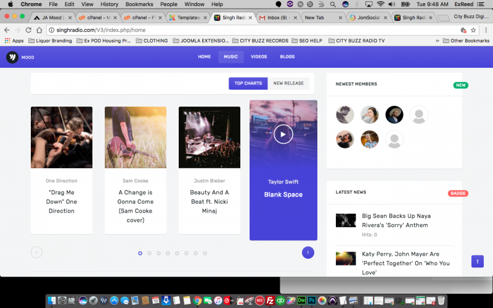Open Other Bookmarks folder
493x308 pixels.
(x=467, y=41)
